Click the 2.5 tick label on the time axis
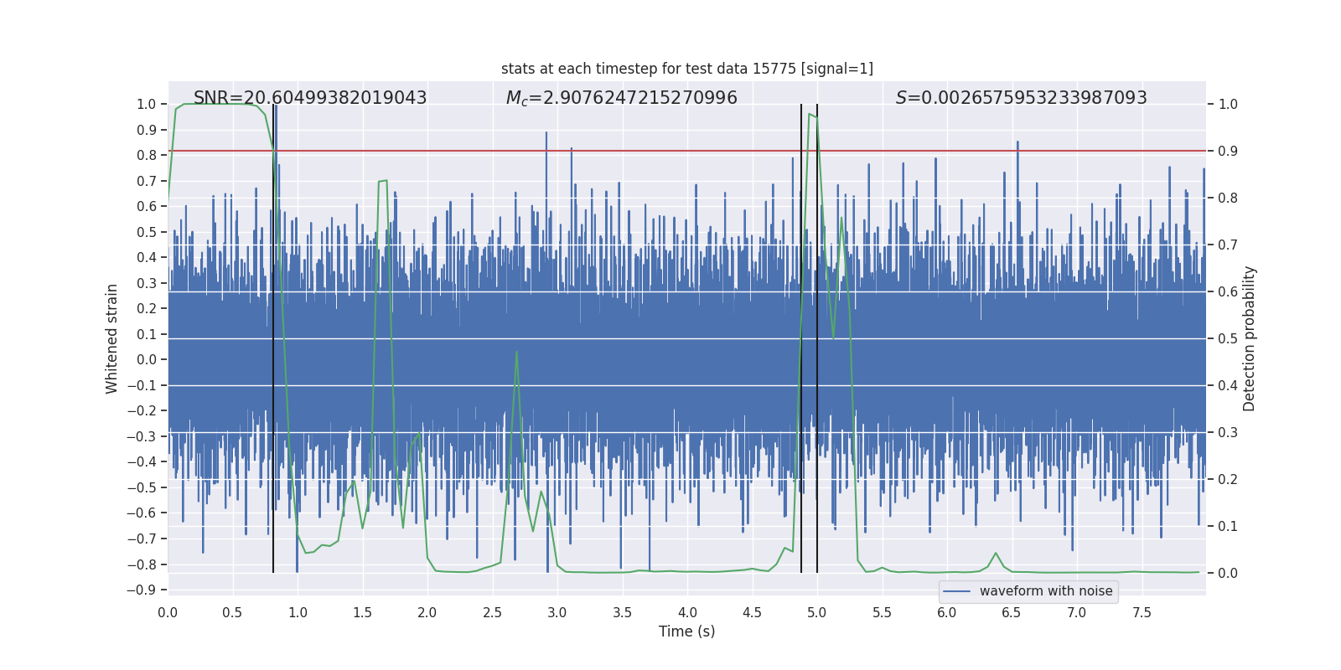 [x=492, y=612]
